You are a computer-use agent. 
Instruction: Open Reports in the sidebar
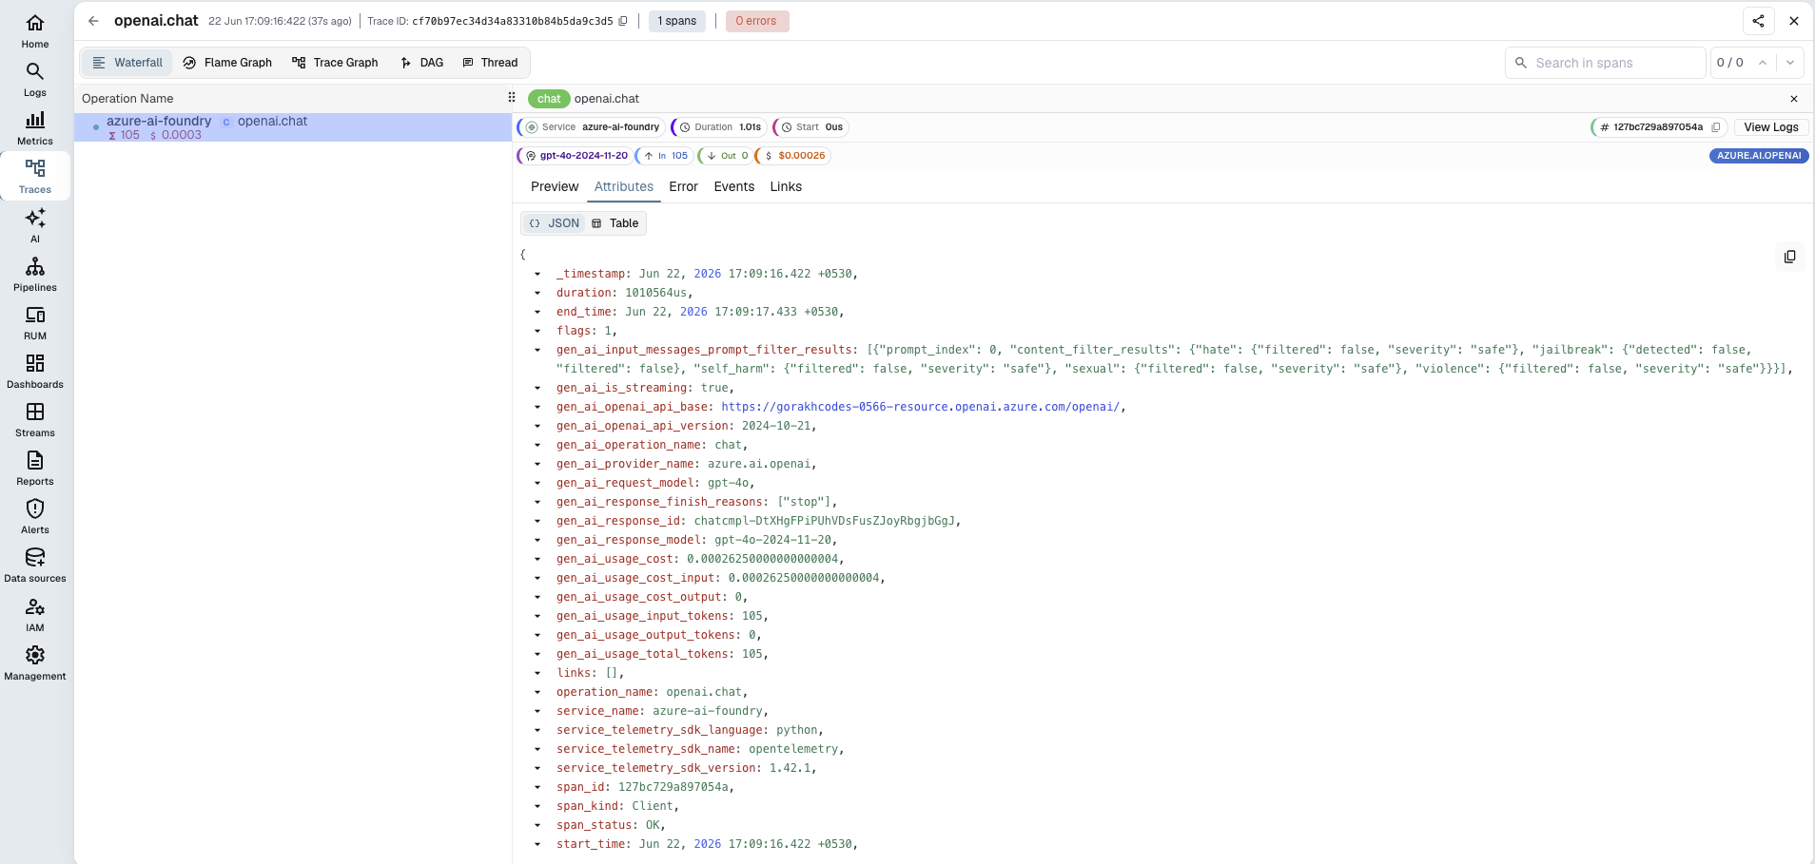click(x=35, y=468)
